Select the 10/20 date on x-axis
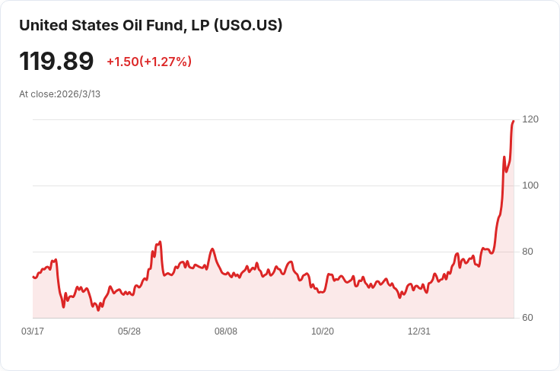The width and height of the screenshot is (560, 371). (x=323, y=331)
